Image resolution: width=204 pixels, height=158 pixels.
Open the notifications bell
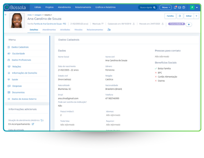(175, 8)
